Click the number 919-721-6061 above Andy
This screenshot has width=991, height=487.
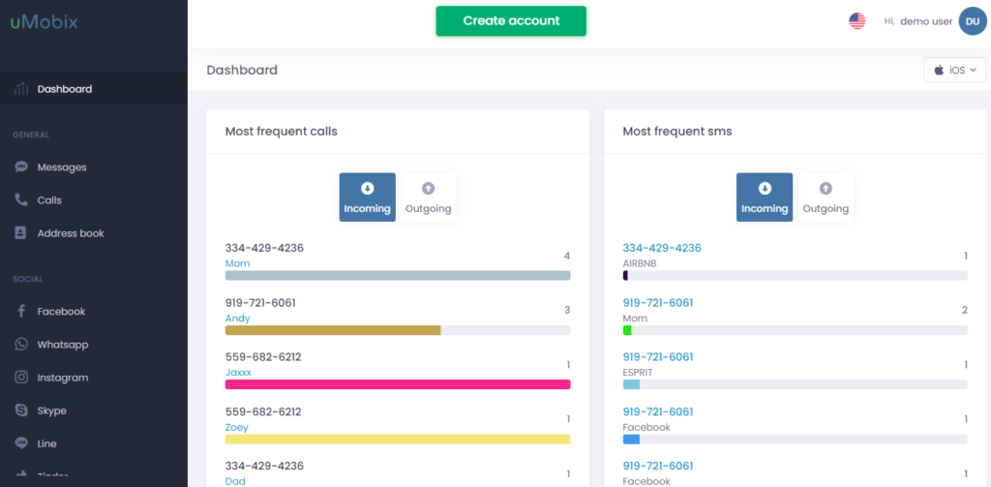click(x=260, y=303)
